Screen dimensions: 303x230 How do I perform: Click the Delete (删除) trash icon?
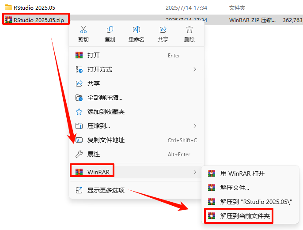pyautogui.click(x=189, y=30)
